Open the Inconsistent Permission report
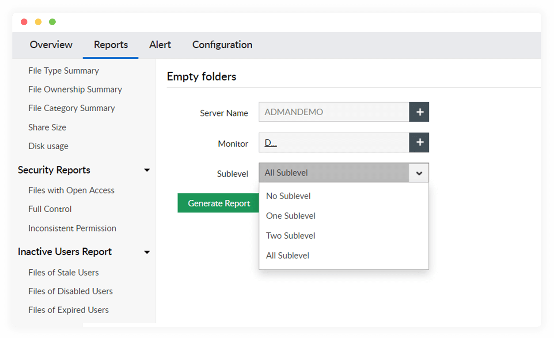 click(72, 228)
